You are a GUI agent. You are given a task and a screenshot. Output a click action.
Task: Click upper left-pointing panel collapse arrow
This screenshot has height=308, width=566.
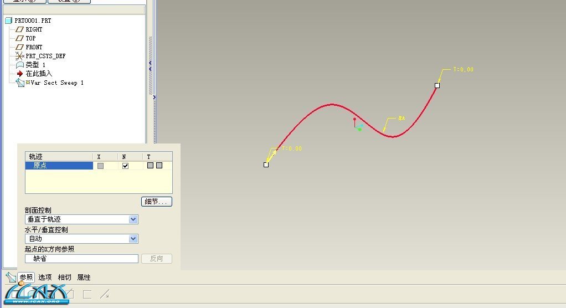(x=150, y=63)
